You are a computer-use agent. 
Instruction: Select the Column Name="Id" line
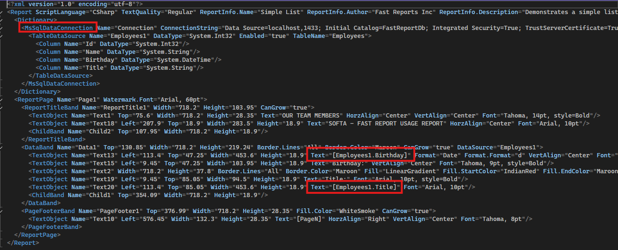[113, 44]
